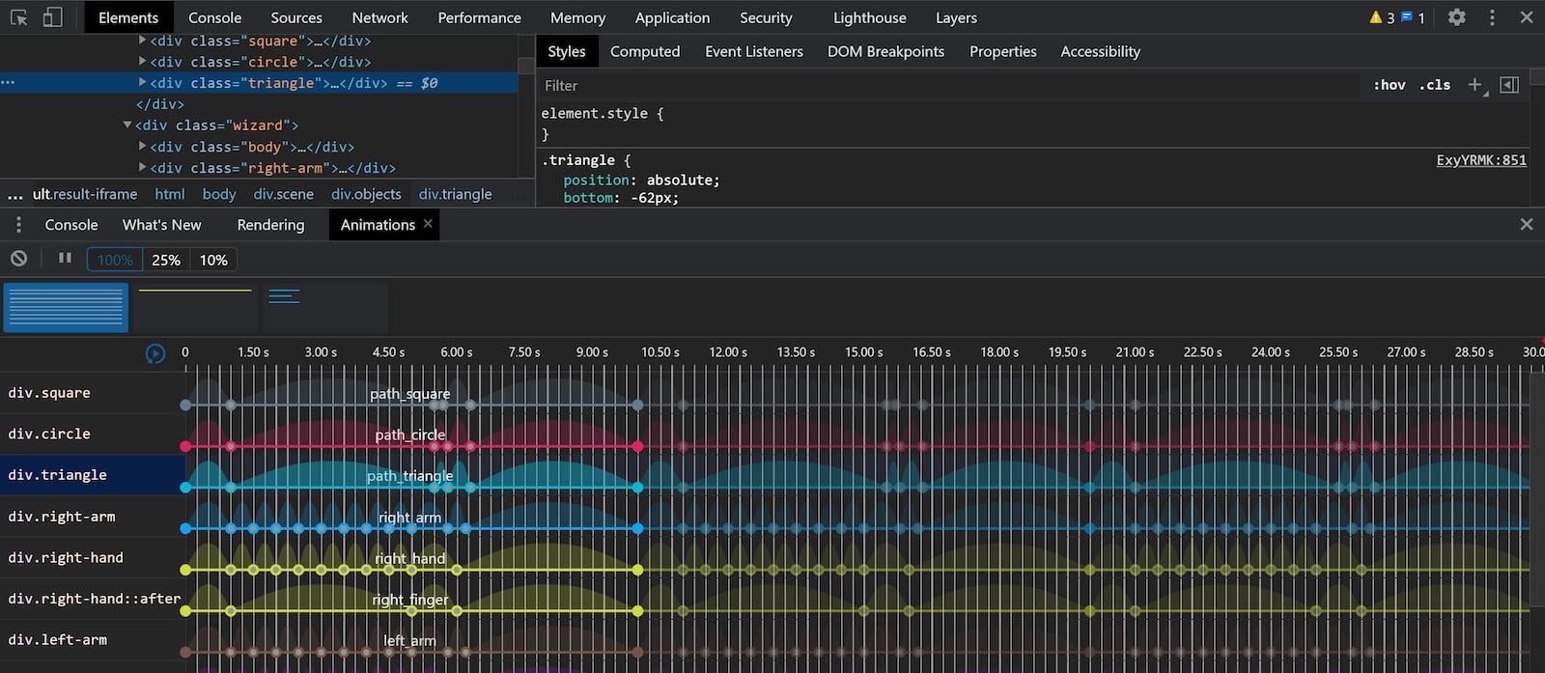Switch to the Network tab
The height and width of the screenshot is (673, 1545).
(x=379, y=17)
